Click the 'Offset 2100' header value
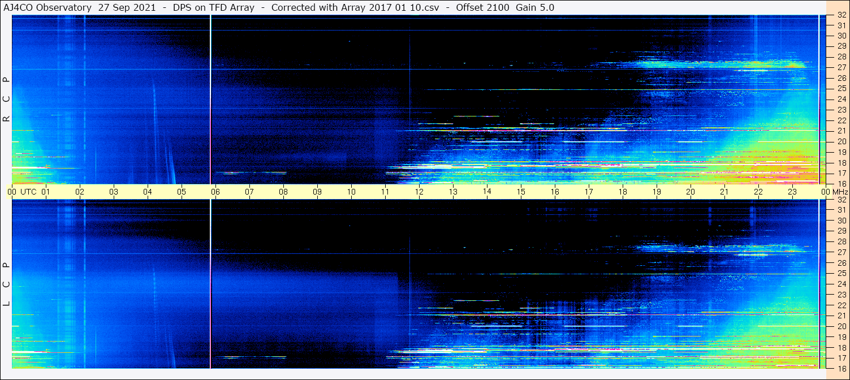This screenshot has width=850, height=380. 482,7
